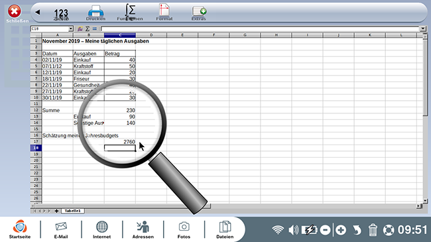Open the Format toolbar item
431x242 pixels.
tap(164, 13)
